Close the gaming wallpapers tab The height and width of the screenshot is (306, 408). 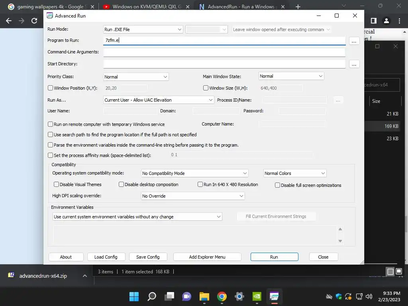tap(92, 7)
